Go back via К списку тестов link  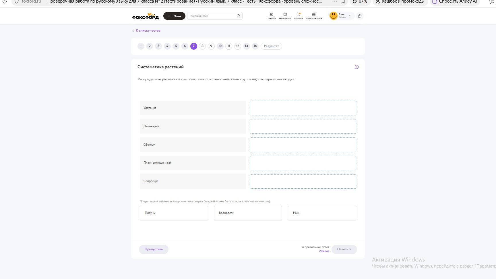pos(146,30)
